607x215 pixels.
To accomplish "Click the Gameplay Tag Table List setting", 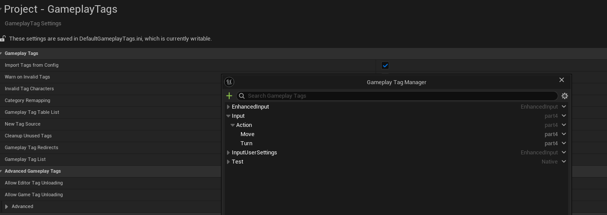I will (x=32, y=113).
